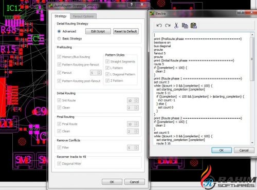Switch to the Strategy tab
The height and width of the screenshot is (190, 257).
[61, 16]
